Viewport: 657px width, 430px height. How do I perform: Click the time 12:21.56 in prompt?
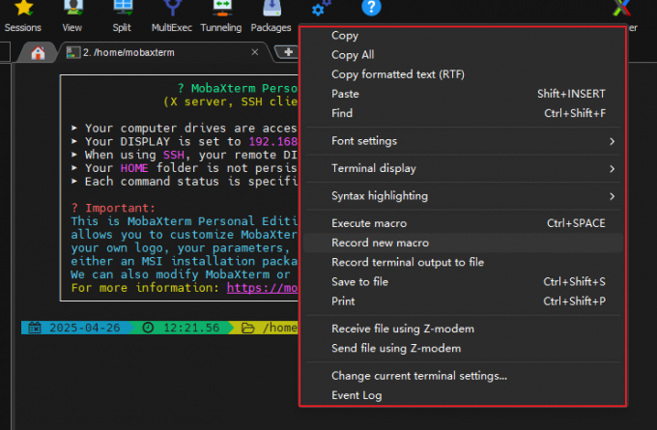(191, 328)
